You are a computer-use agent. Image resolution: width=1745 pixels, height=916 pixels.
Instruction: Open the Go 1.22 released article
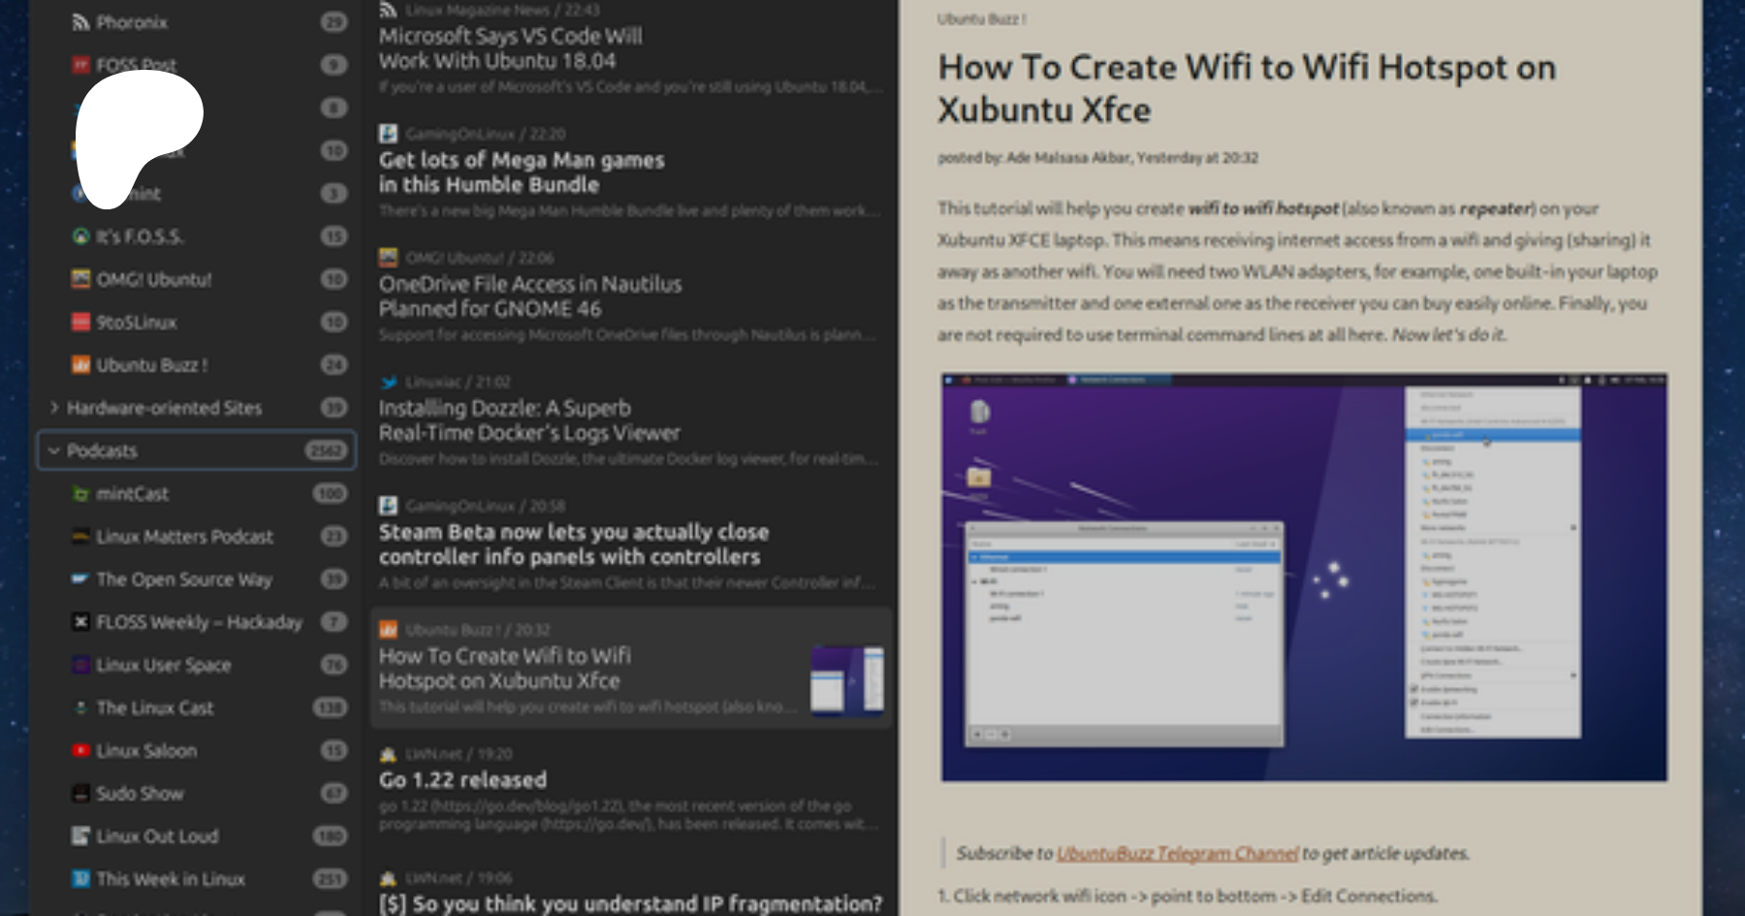462,780
